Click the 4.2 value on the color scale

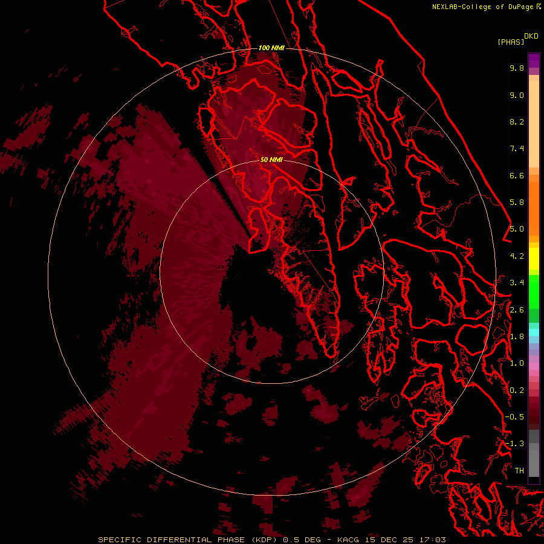[517, 256]
